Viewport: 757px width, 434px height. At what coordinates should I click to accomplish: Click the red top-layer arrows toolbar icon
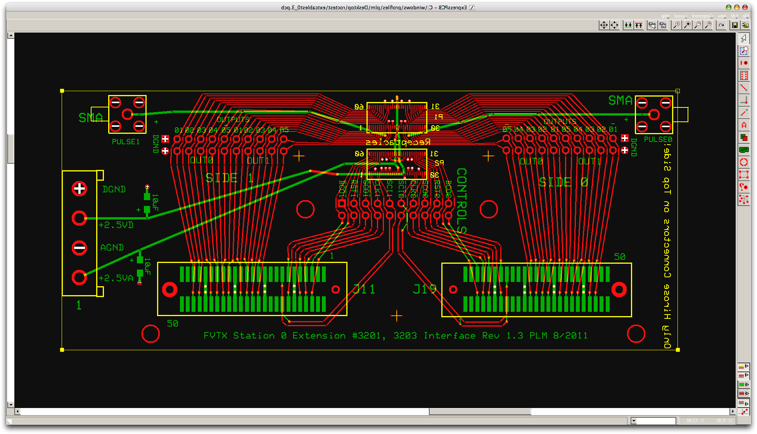[x=639, y=25]
